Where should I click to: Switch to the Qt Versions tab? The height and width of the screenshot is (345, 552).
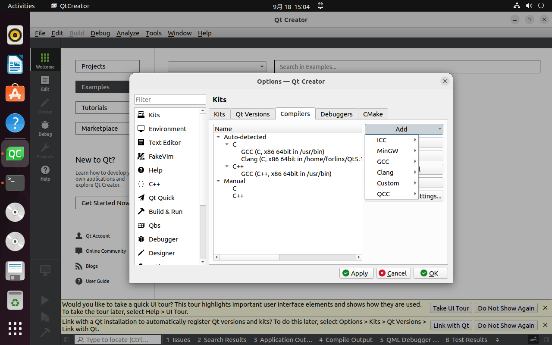pyautogui.click(x=253, y=114)
